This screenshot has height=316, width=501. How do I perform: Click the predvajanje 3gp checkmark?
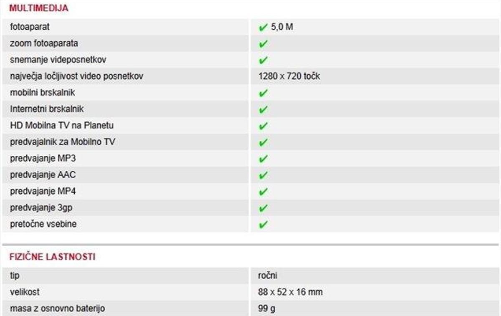point(263,208)
